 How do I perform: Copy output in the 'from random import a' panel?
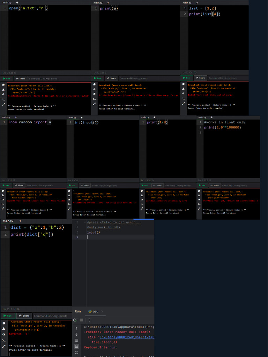coord(3,191)
